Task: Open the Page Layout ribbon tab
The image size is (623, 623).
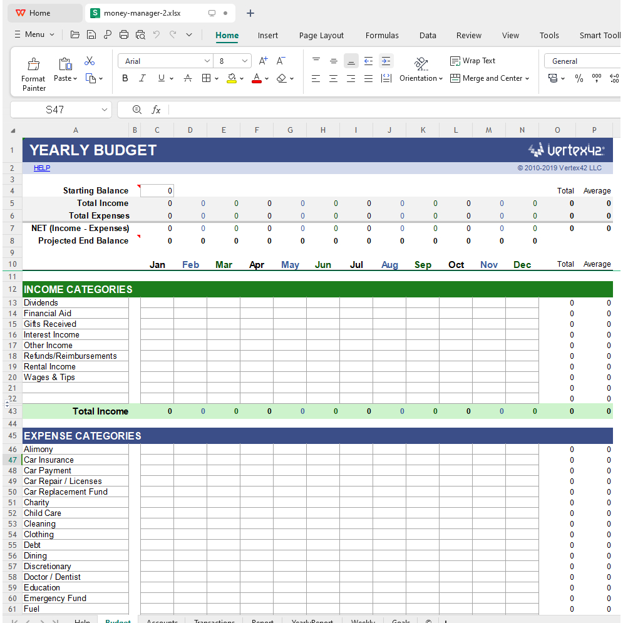Action: click(x=321, y=35)
